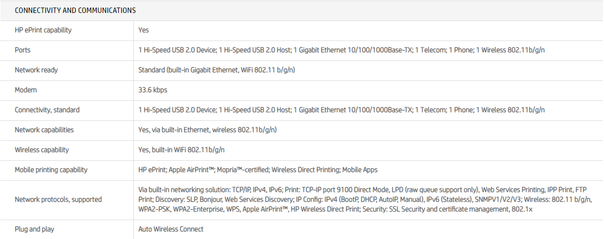
Task: Select the HP ePrint capability label
Action: (43, 30)
